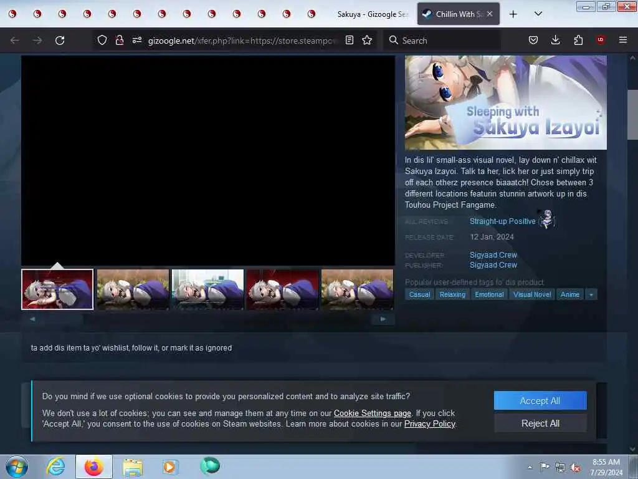Image resolution: width=638 pixels, height=479 pixels.
Task: Click the Sleeping with Sakuya Izayoi banner image
Action: (505, 103)
